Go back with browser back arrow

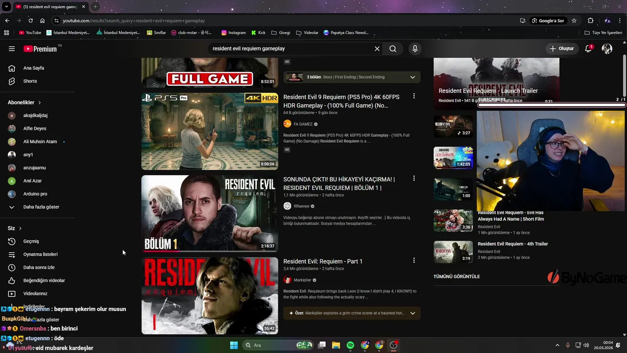[7, 21]
